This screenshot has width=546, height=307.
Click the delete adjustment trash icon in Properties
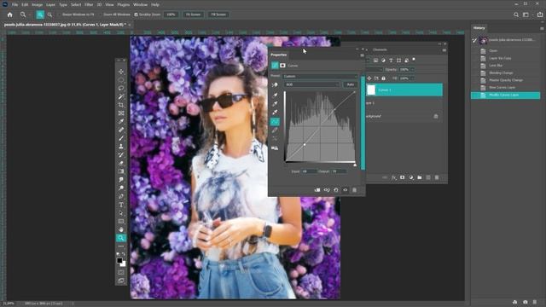pos(355,190)
